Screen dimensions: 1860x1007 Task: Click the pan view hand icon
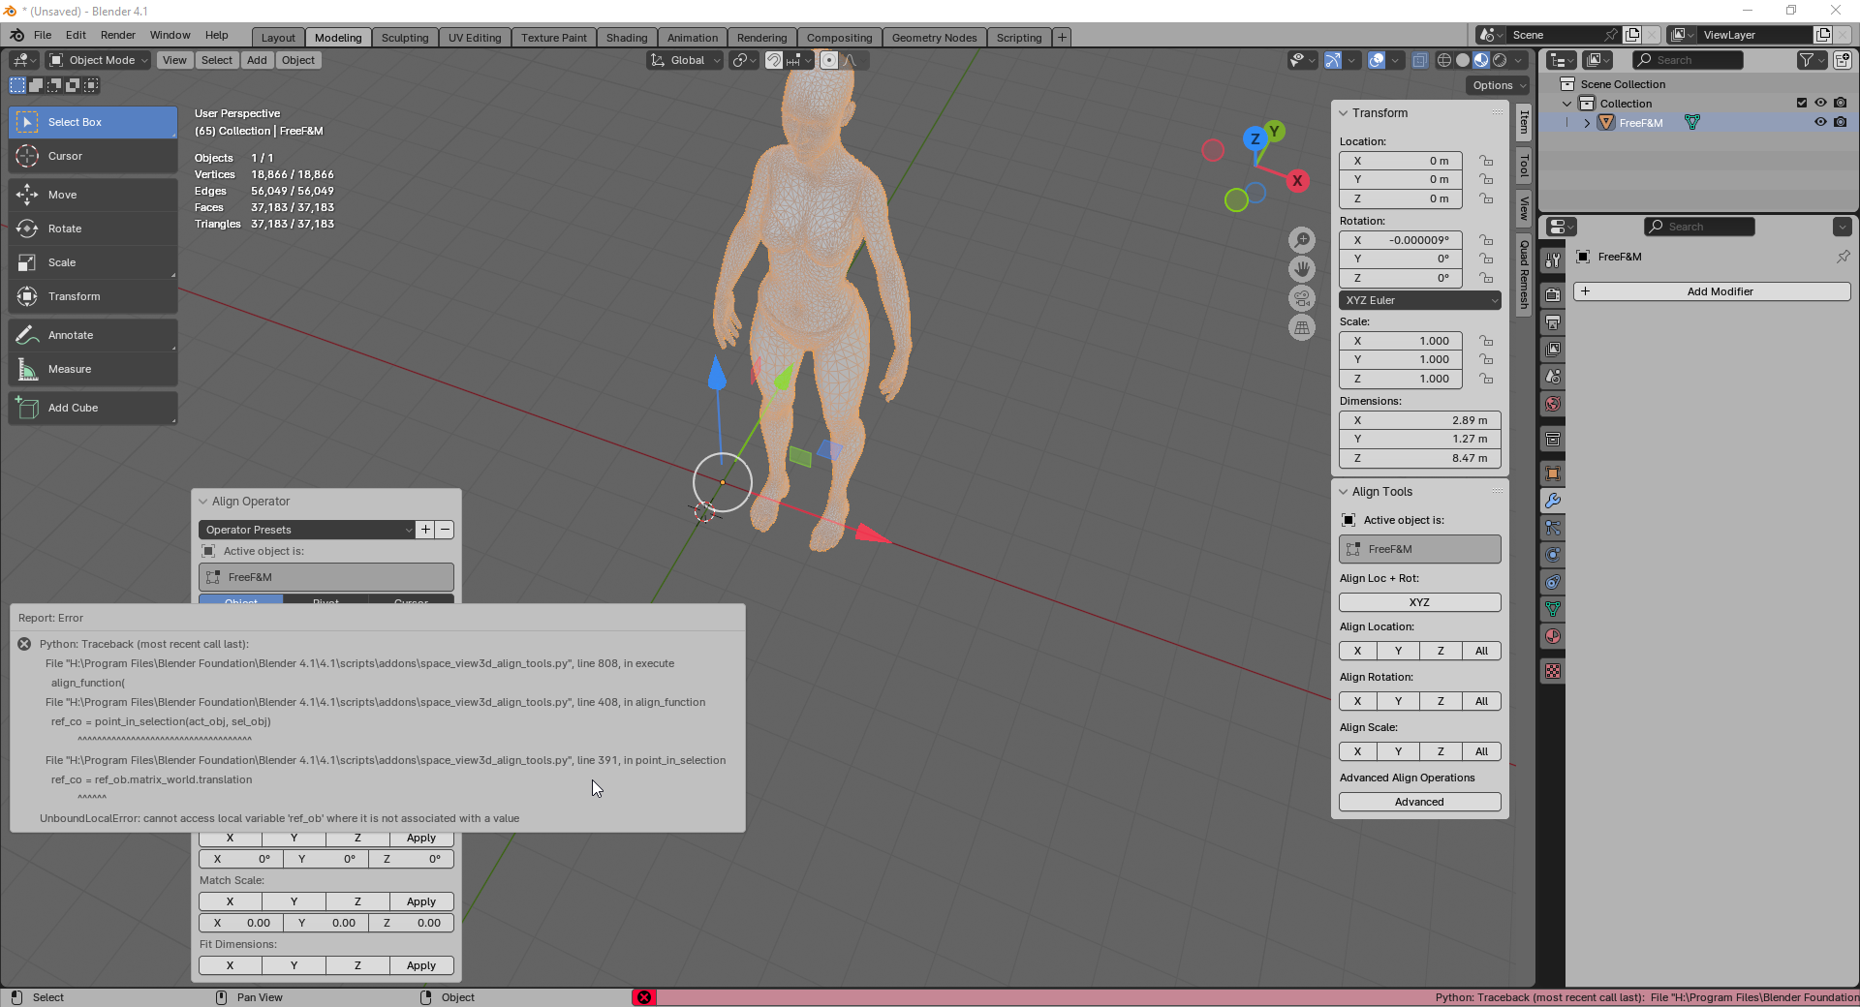tap(1302, 268)
